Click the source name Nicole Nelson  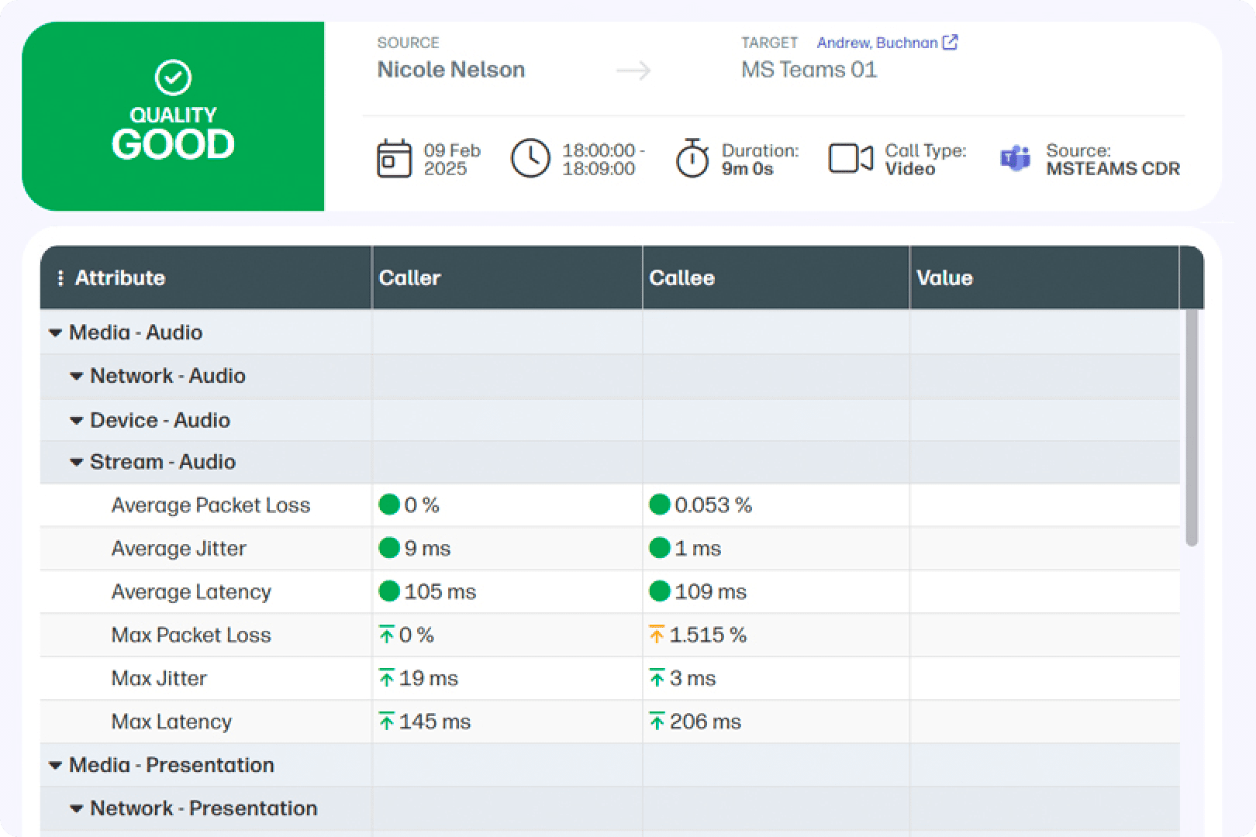450,70
